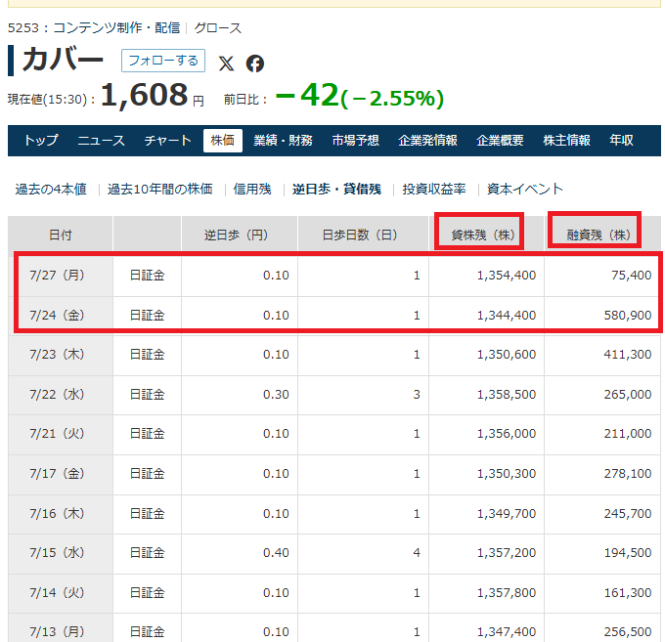Share the stock page on X

pos(226,64)
